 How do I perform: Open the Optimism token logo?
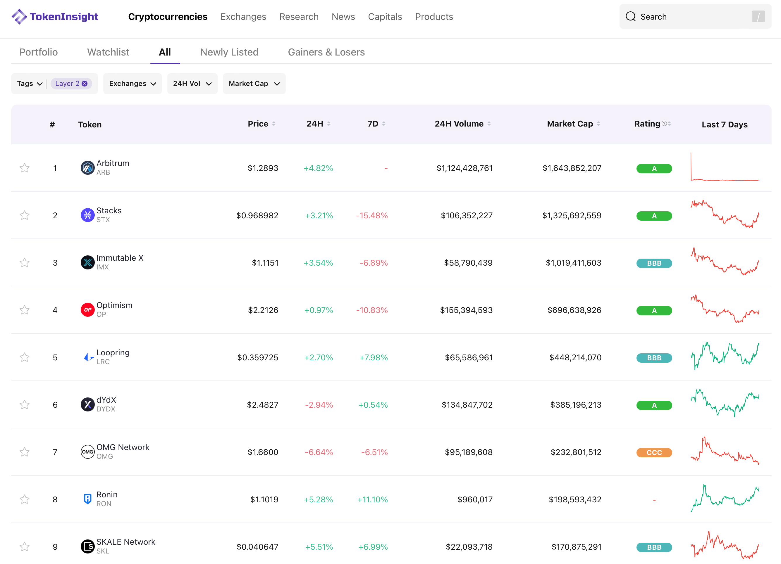point(87,310)
